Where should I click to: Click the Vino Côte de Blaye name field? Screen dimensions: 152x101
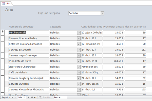pos(29,61)
